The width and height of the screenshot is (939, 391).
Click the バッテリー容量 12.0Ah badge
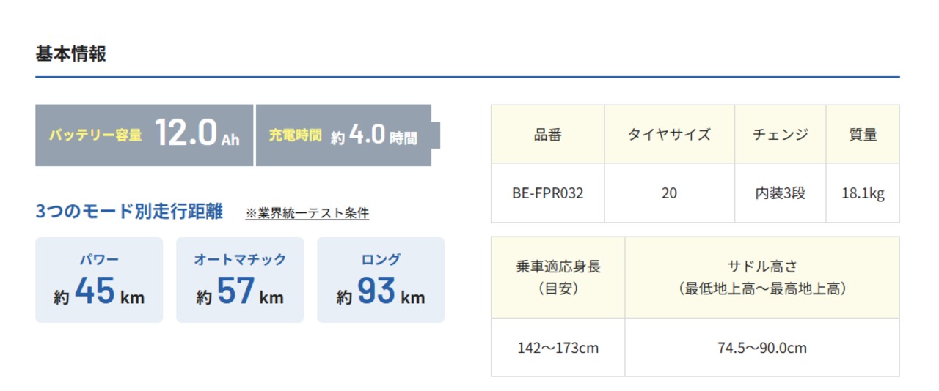click(145, 135)
